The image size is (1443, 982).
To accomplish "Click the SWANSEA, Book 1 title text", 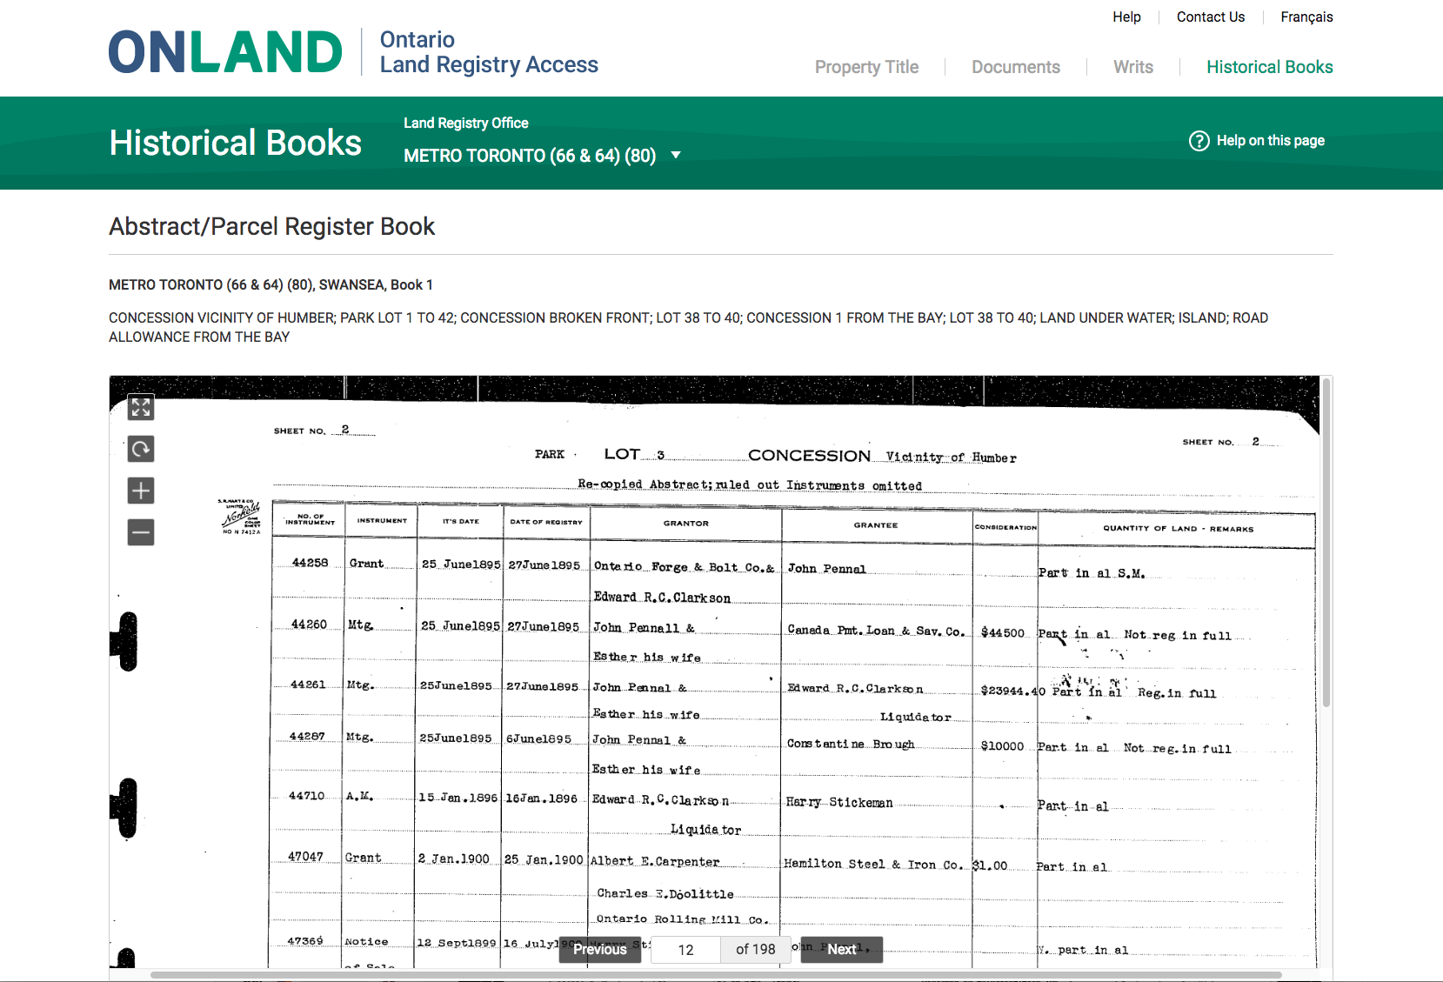I will (x=376, y=284).
